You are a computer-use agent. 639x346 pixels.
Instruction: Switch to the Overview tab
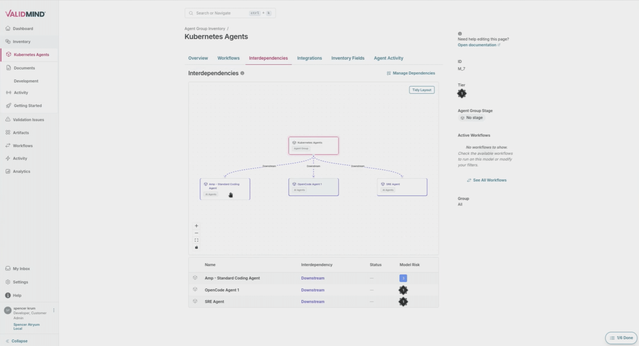pyautogui.click(x=198, y=58)
